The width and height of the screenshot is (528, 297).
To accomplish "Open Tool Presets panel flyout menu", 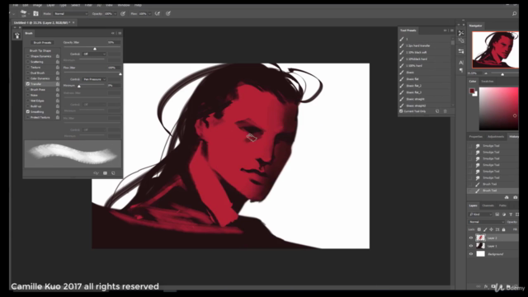I will 452,31.
